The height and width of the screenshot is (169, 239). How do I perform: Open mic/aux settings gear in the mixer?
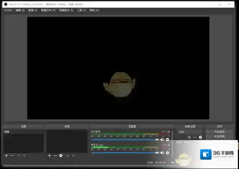pyautogui.click(x=167, y=152)
